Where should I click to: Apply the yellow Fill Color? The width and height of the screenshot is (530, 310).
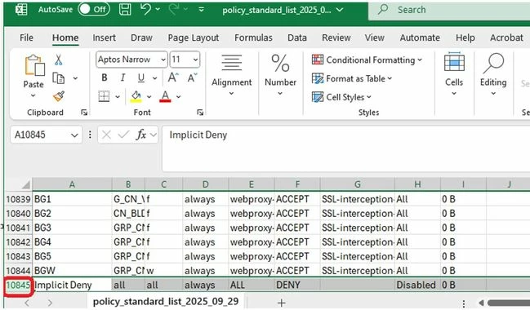[x=136, y=96]
